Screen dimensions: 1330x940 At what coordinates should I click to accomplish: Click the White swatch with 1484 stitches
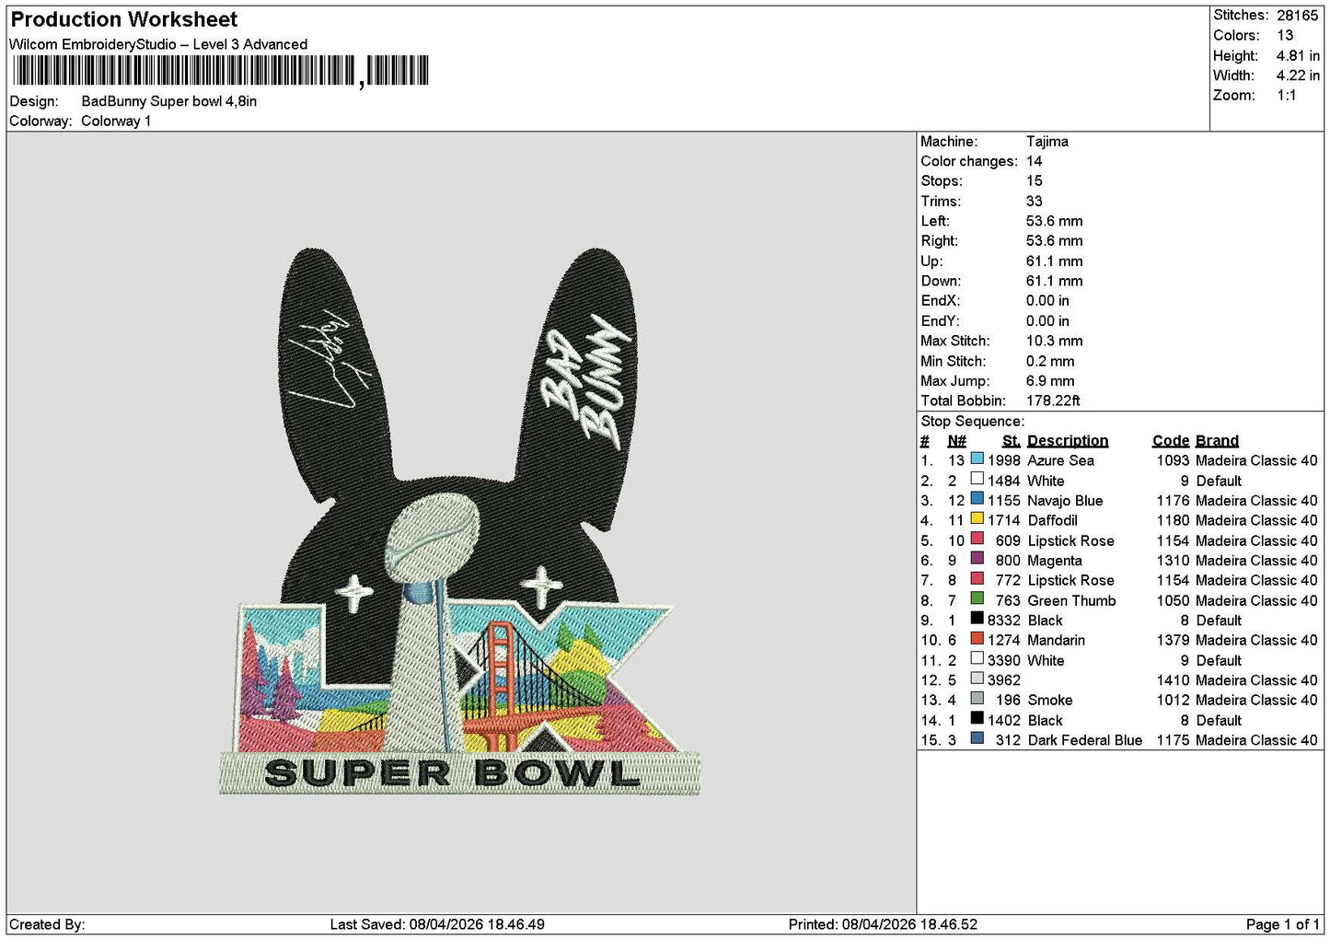(x=977, y=480)
